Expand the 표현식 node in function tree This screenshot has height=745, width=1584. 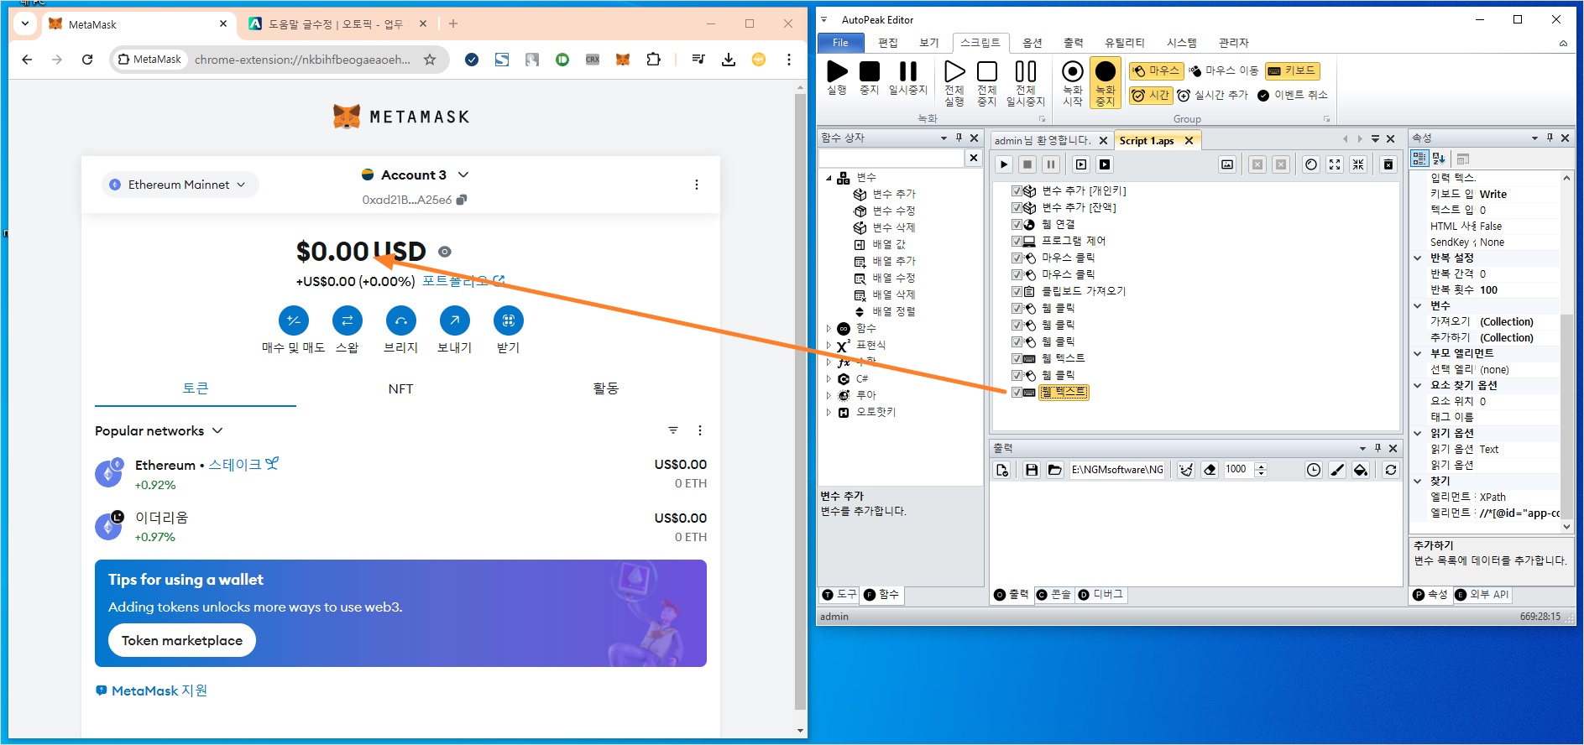pyautogui.click(x=829, y=346)
